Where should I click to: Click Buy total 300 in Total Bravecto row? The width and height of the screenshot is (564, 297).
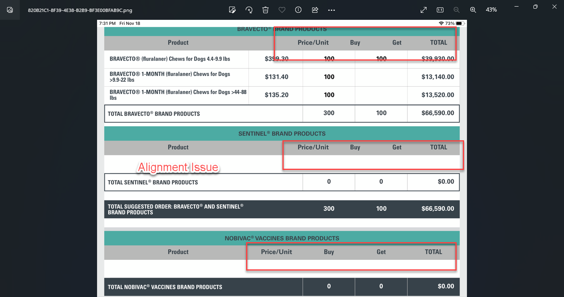[329, 113]
